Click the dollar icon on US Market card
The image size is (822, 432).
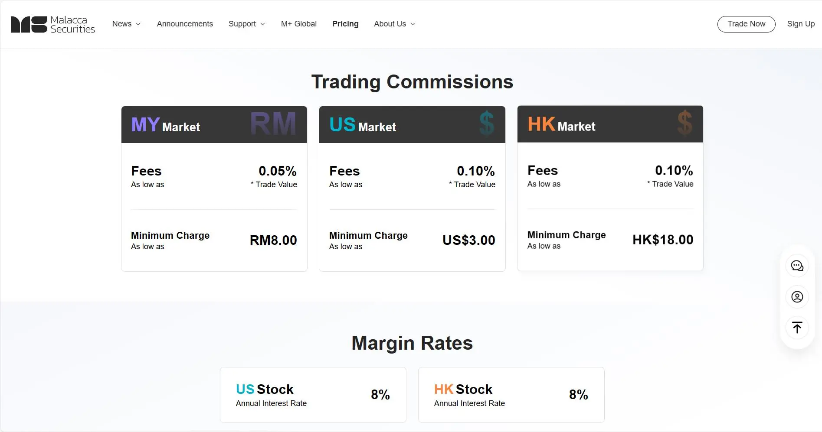click(x=487, y=124)
